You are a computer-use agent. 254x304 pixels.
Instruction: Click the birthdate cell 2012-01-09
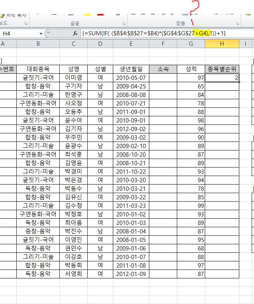click(131, 274)
